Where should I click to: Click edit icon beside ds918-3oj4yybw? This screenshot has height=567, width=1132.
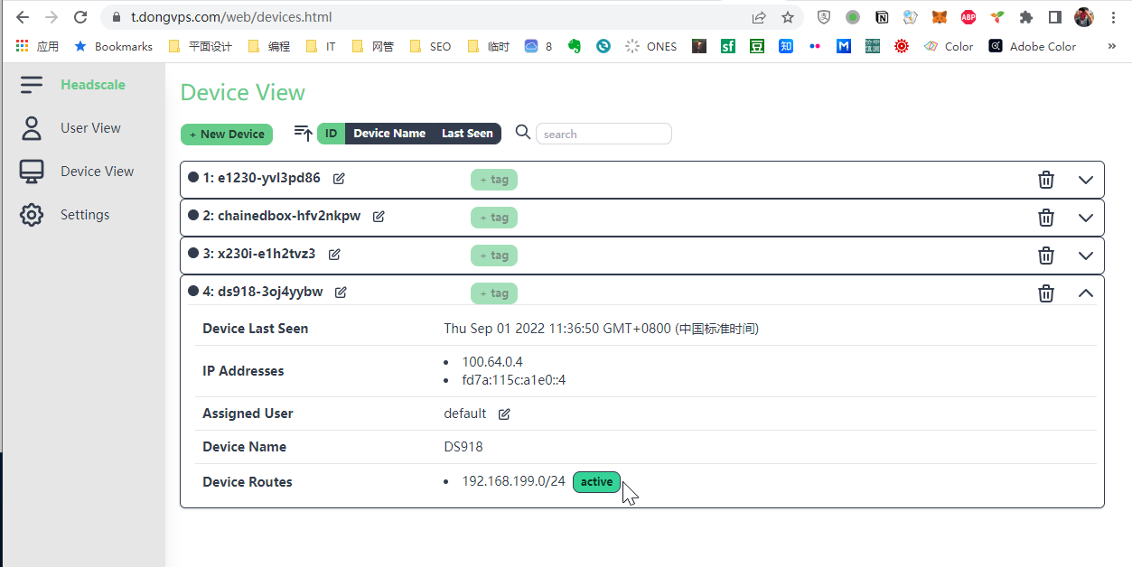(341, 293)
